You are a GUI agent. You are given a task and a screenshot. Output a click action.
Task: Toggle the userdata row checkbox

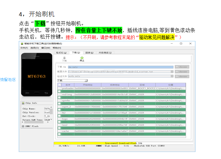point(60,134)
